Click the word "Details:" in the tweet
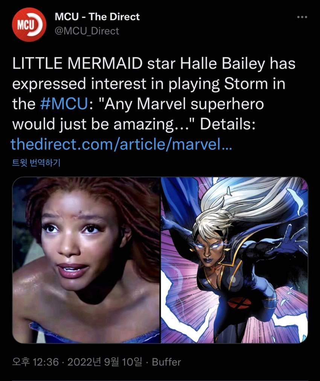The width and height of the screenshot is (320, 381). pyautogui.click(x=228, y=124)
